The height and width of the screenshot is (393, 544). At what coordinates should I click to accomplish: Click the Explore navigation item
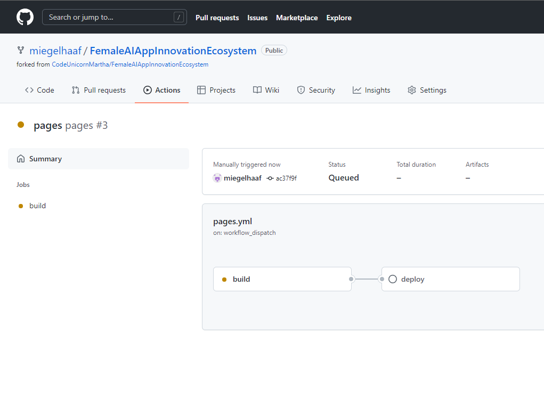338,17
